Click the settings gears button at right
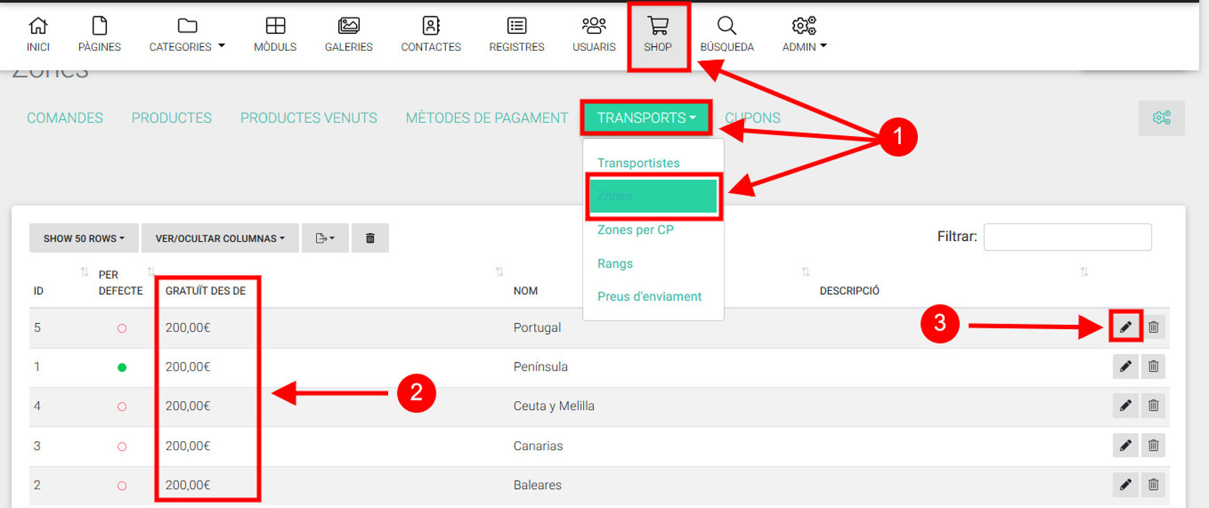Viewport: 1209px width, 508px height. coord(1160,118)
